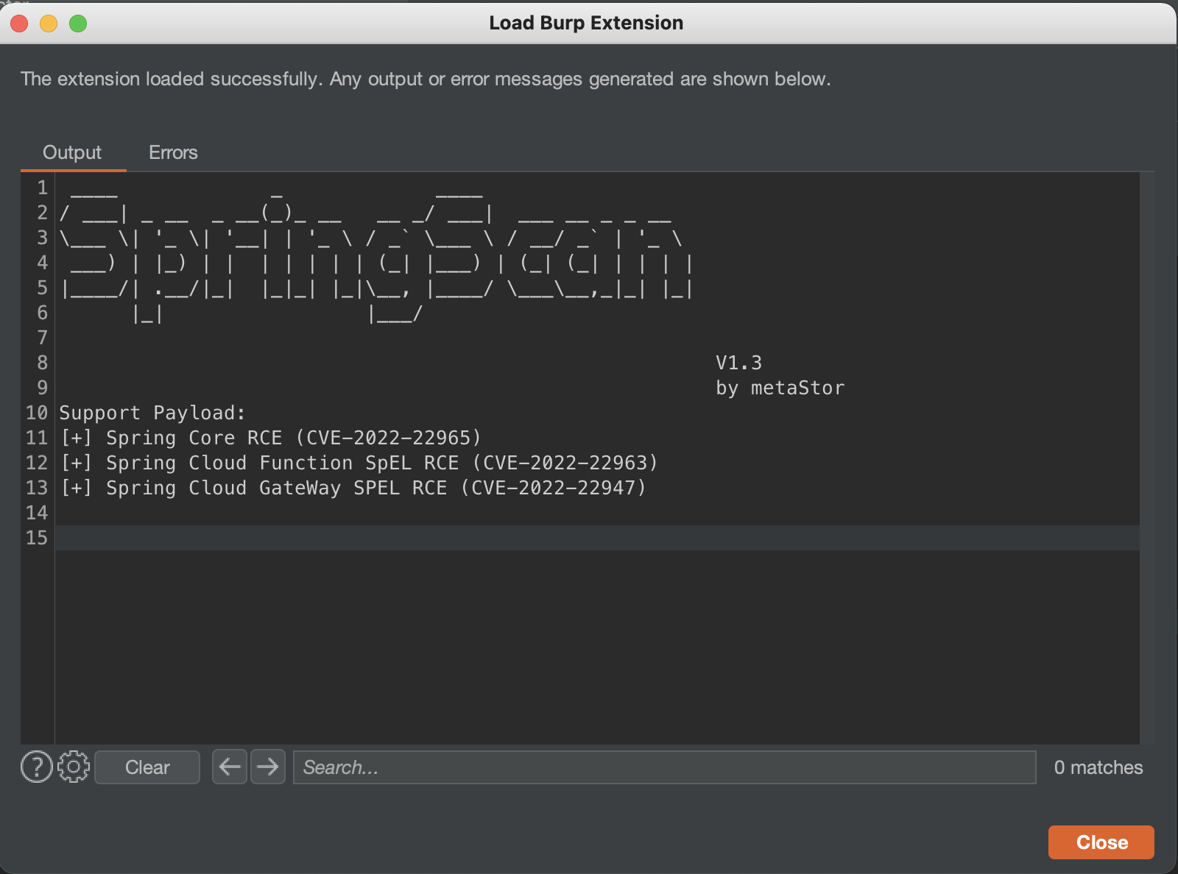Screen dimensions: 1178x874
Task: Click the "Load Burp Extension" title
Action: [x=586, y=23]
